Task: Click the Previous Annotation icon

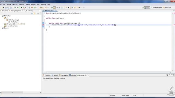Action: click(71, 7)
